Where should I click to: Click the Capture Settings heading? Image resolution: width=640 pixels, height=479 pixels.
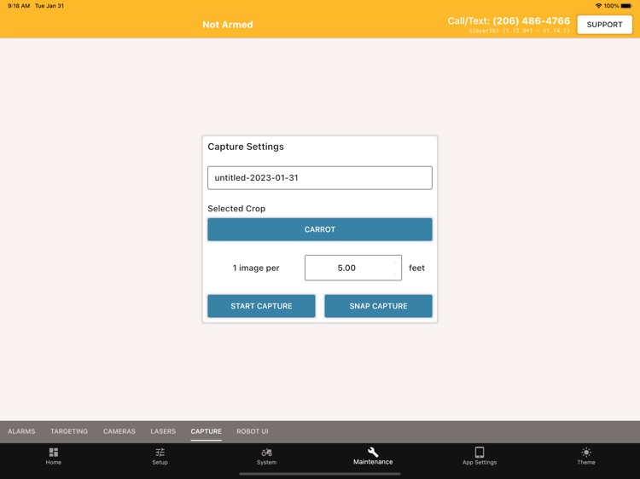246,147
